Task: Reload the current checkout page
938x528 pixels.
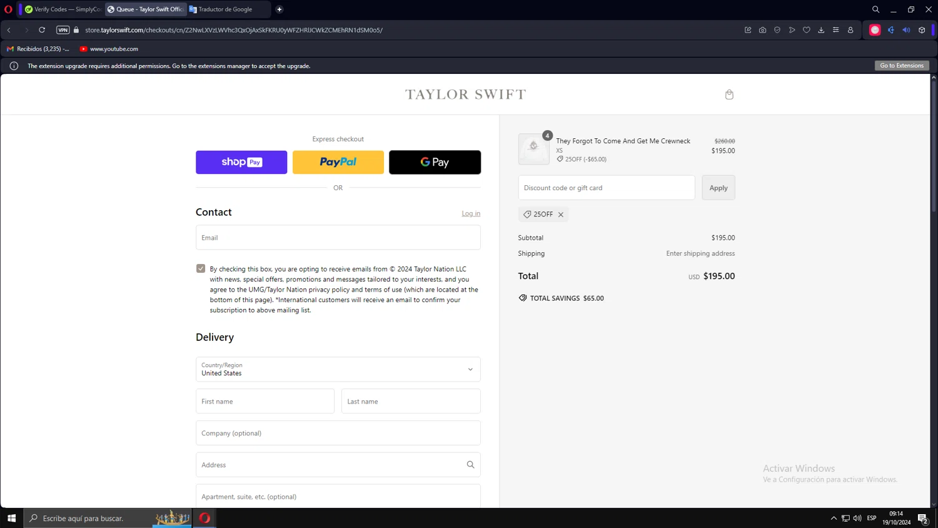Action: coord(42,30)
